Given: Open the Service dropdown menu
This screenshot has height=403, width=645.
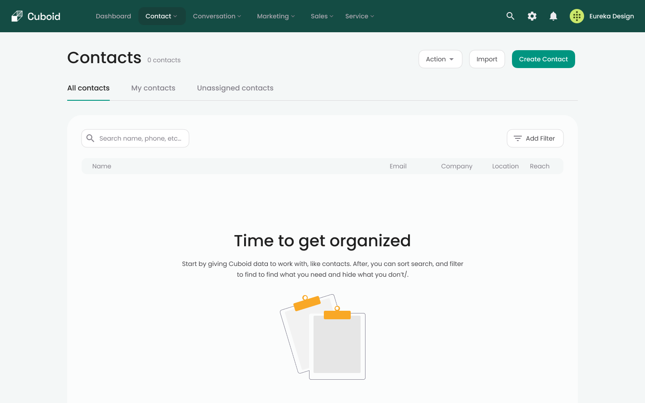Looking at the screenshot, I should [x=359, y=16].
